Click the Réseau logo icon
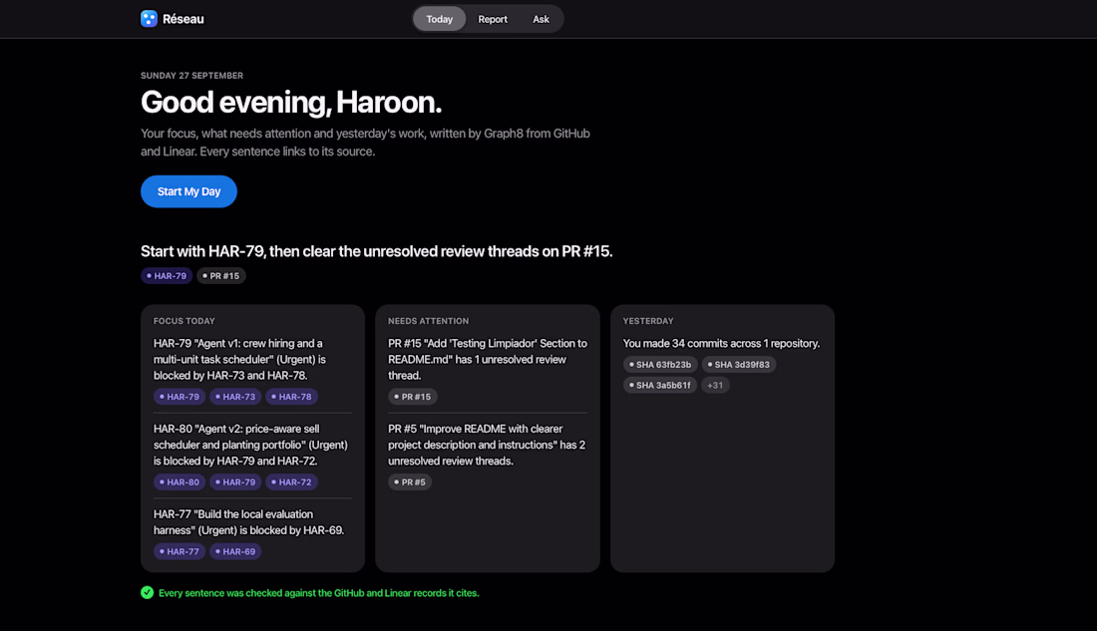This screenshot has width=1097, height=631. coord(149,19)
